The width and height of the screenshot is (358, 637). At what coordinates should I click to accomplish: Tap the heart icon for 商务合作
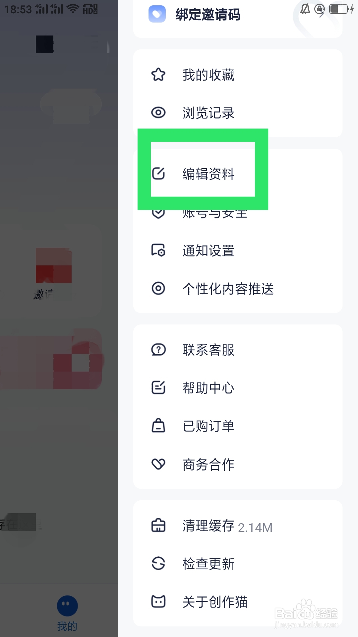tap(158, 464)
